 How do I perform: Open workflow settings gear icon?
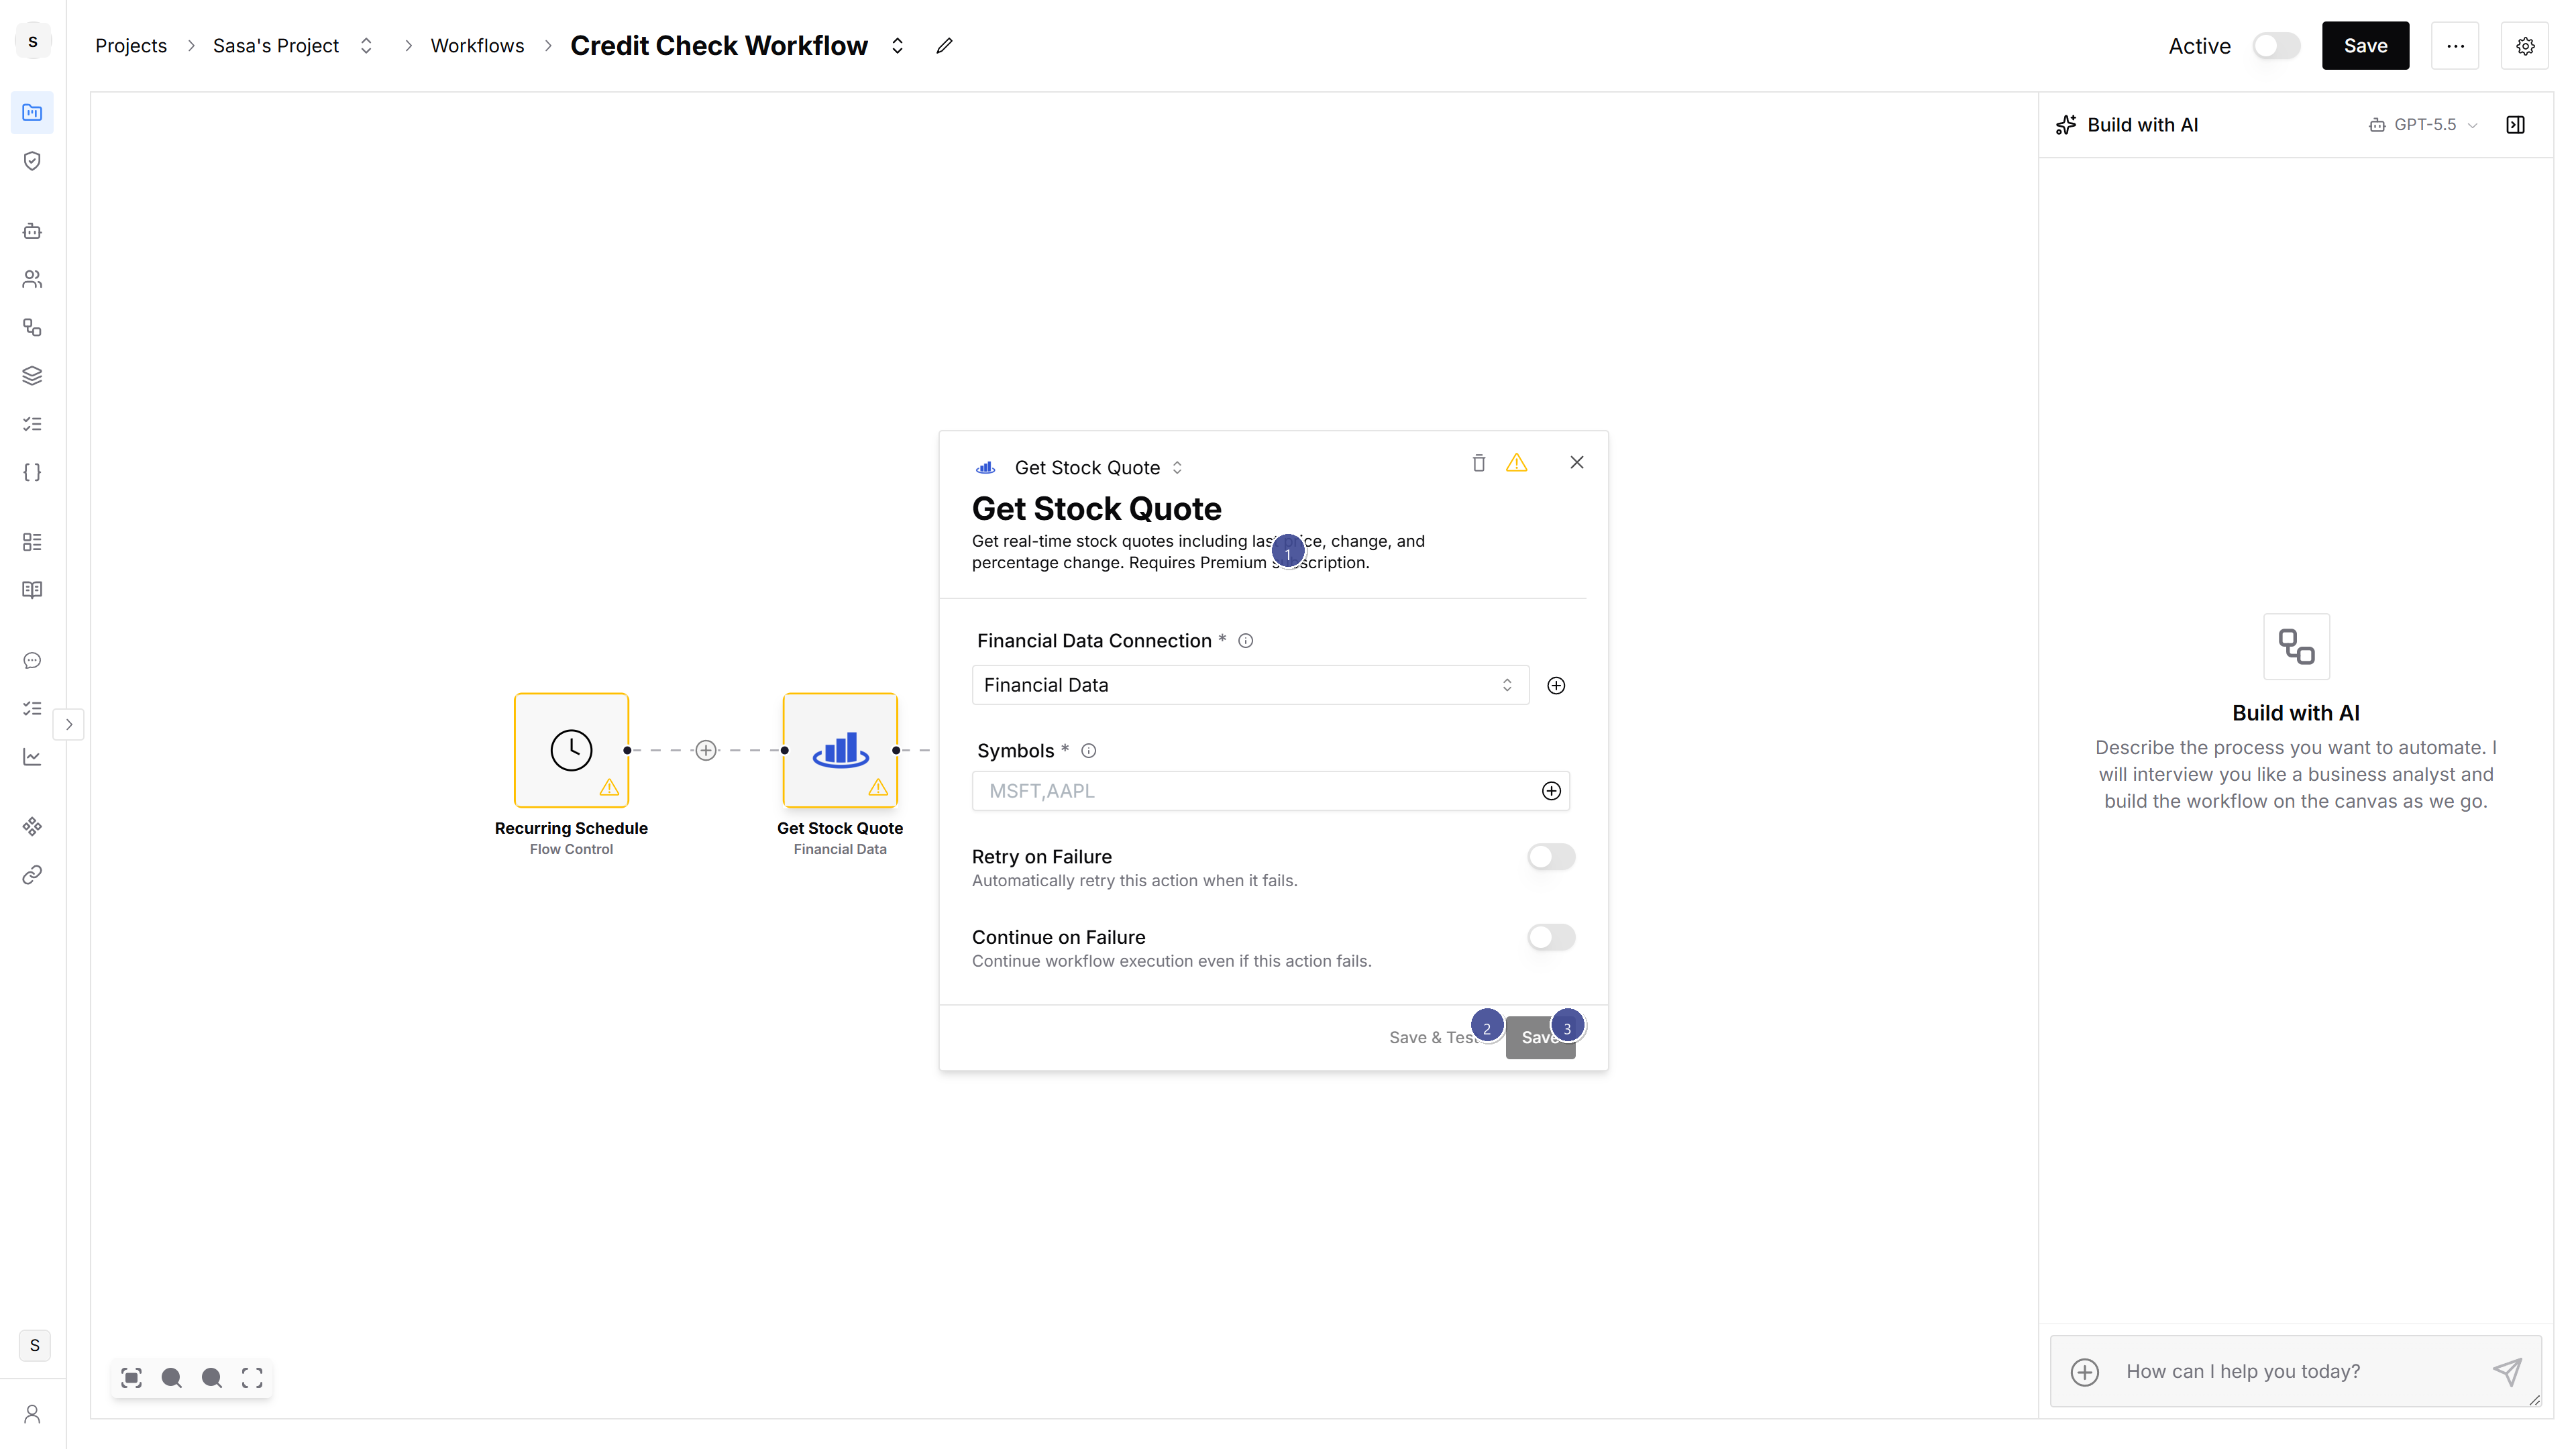pyautogui.click(x=2525, y=46)
